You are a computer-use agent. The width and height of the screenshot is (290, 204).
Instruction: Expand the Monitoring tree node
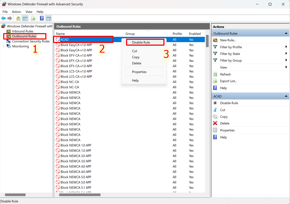3,46
